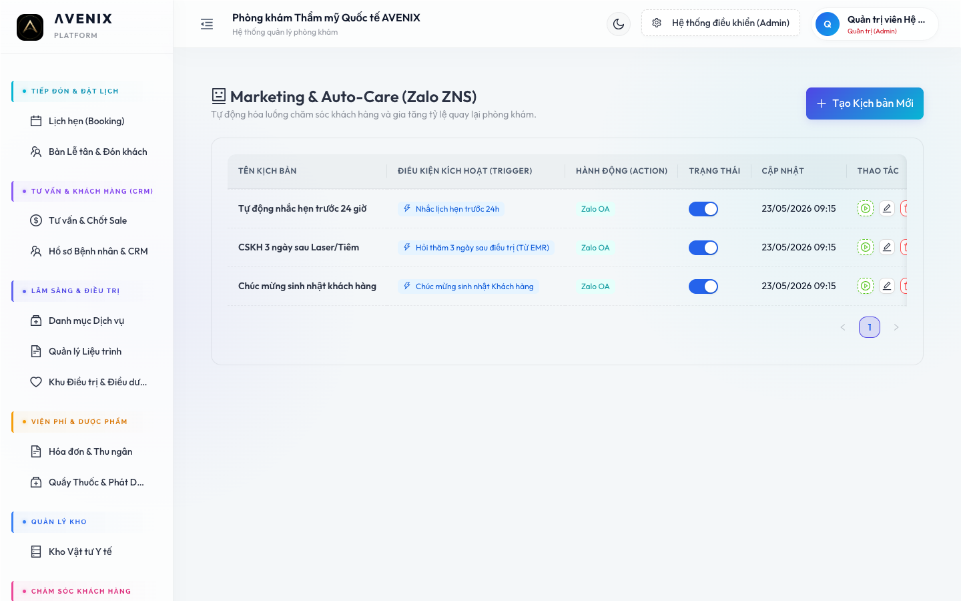Run CSKH 3 ngày Laser/Tiêm script

(866, 247)
